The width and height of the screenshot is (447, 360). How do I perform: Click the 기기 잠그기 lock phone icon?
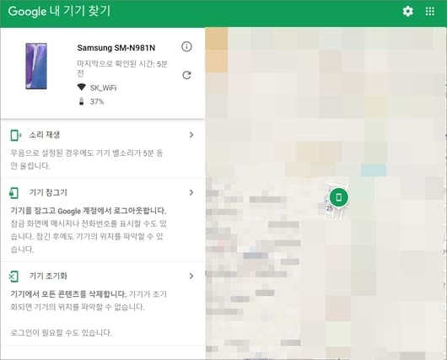click(13, 193)
